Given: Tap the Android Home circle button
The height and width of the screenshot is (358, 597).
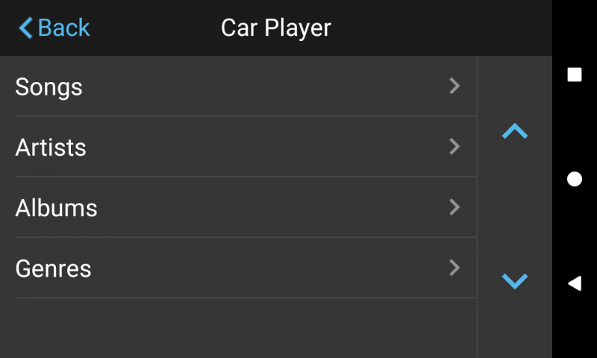Looking at the screenshot, I should (575, 179).
